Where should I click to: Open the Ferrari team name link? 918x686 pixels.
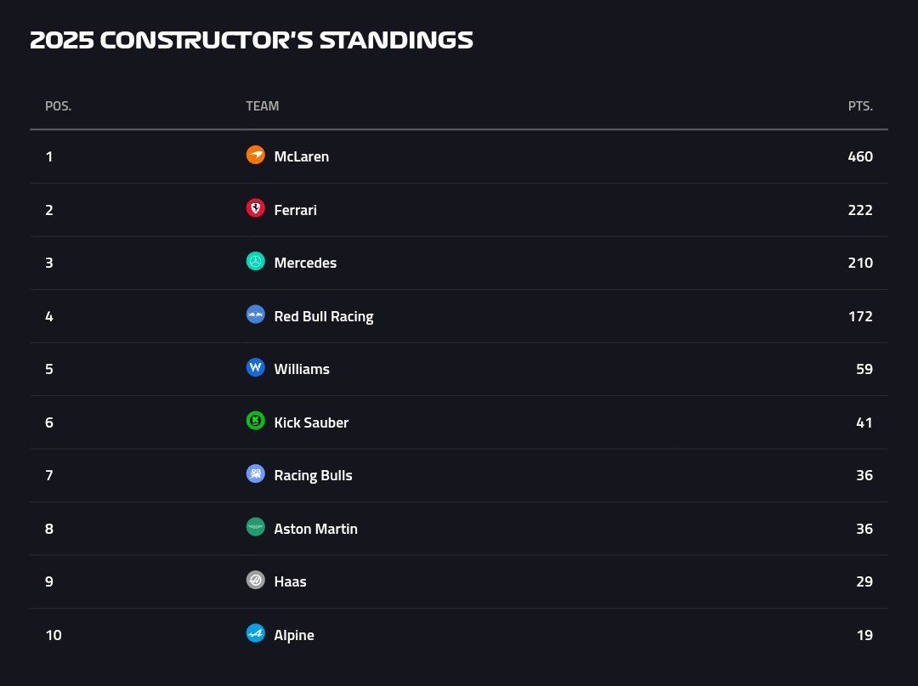295,210
